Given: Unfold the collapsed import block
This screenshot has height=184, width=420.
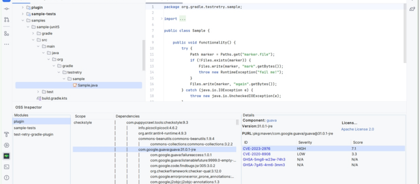Looking at the screenshot, I should pyautogui.click(x=161, y=19).
